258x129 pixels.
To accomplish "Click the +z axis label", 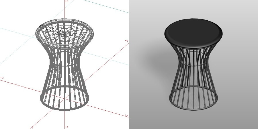I will (67, 1).
